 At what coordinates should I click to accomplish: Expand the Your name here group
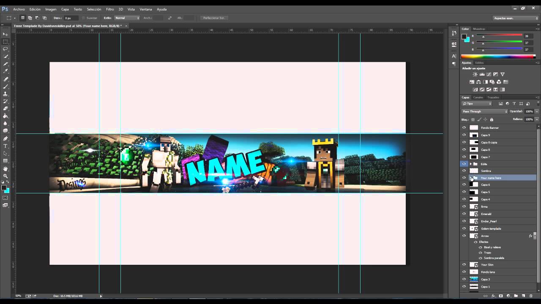click(471, 178)
